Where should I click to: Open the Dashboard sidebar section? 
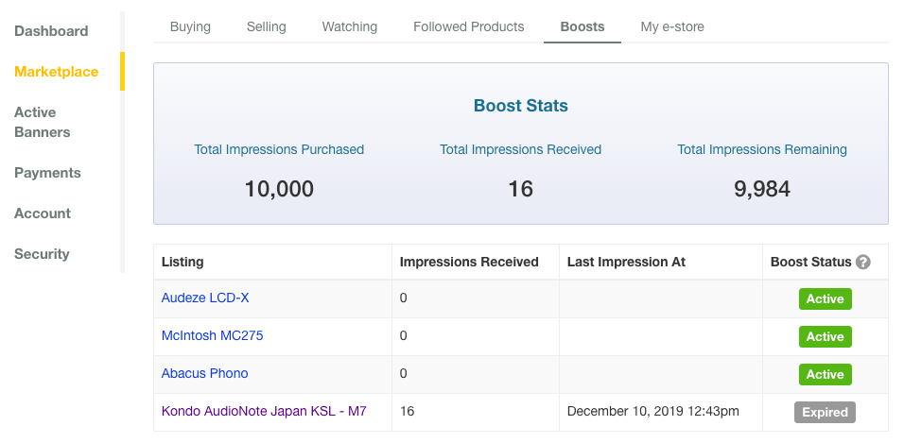[x=51, y=31]
